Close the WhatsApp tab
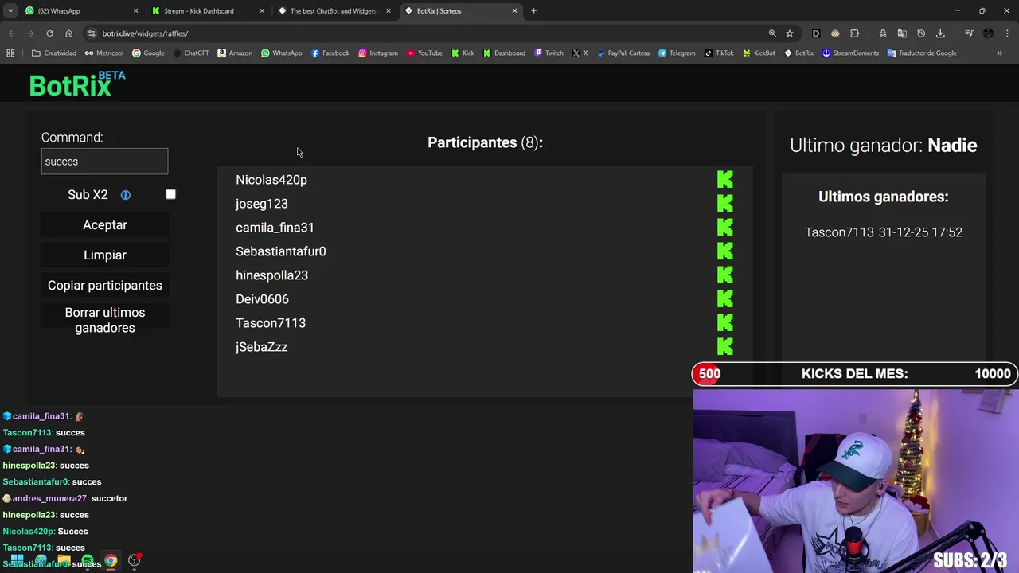 [135, 11]
